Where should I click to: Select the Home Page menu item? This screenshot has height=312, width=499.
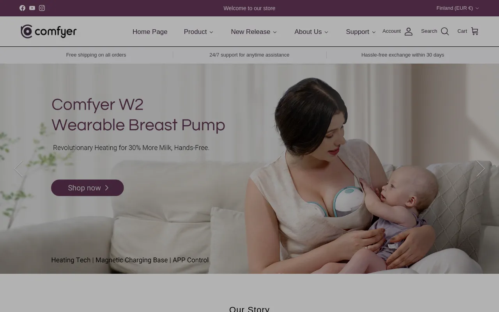(150, 32)
